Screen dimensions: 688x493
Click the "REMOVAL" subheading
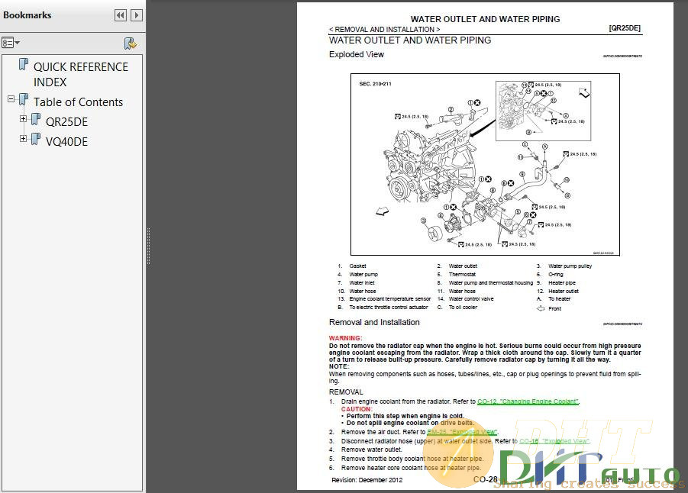click(x=346, y=392)
